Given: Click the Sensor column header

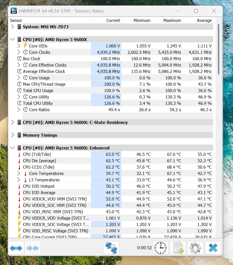Looking at the screenshot, I should click(x=50, y=20).
